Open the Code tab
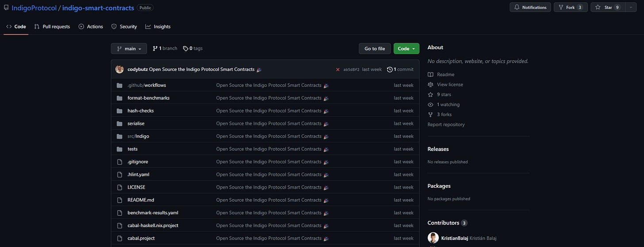The height and width of the screenshot is (247, 644). (x=16, y=27)
